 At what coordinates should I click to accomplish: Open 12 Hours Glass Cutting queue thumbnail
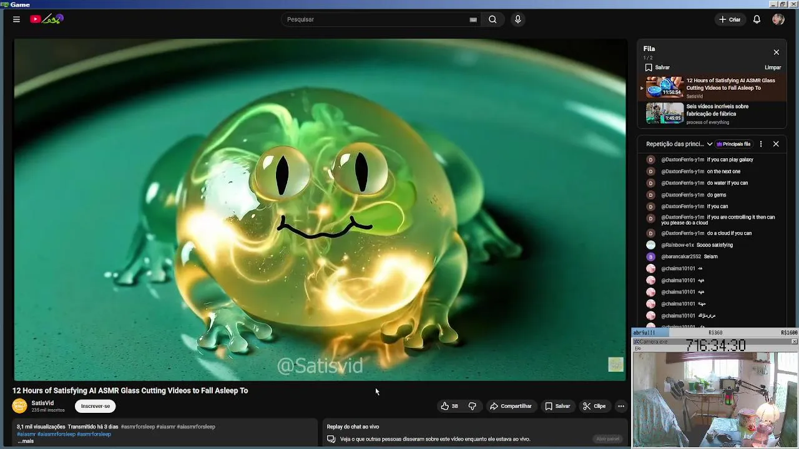tap(664, 87)
